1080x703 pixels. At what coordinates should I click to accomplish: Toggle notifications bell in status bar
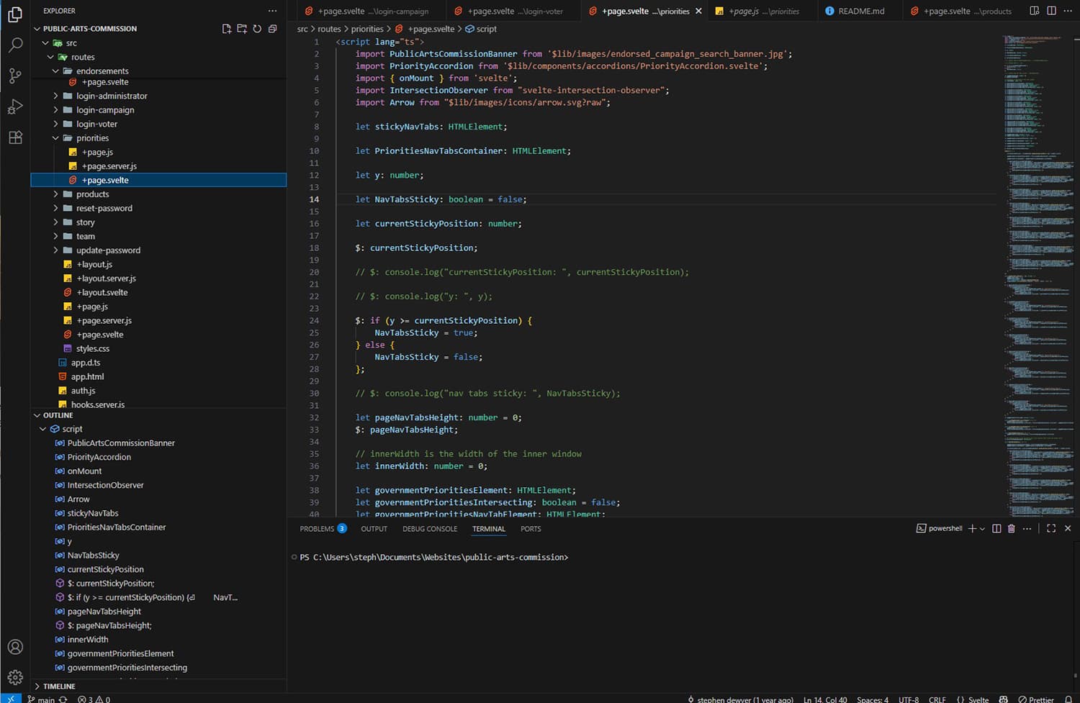1068,699
